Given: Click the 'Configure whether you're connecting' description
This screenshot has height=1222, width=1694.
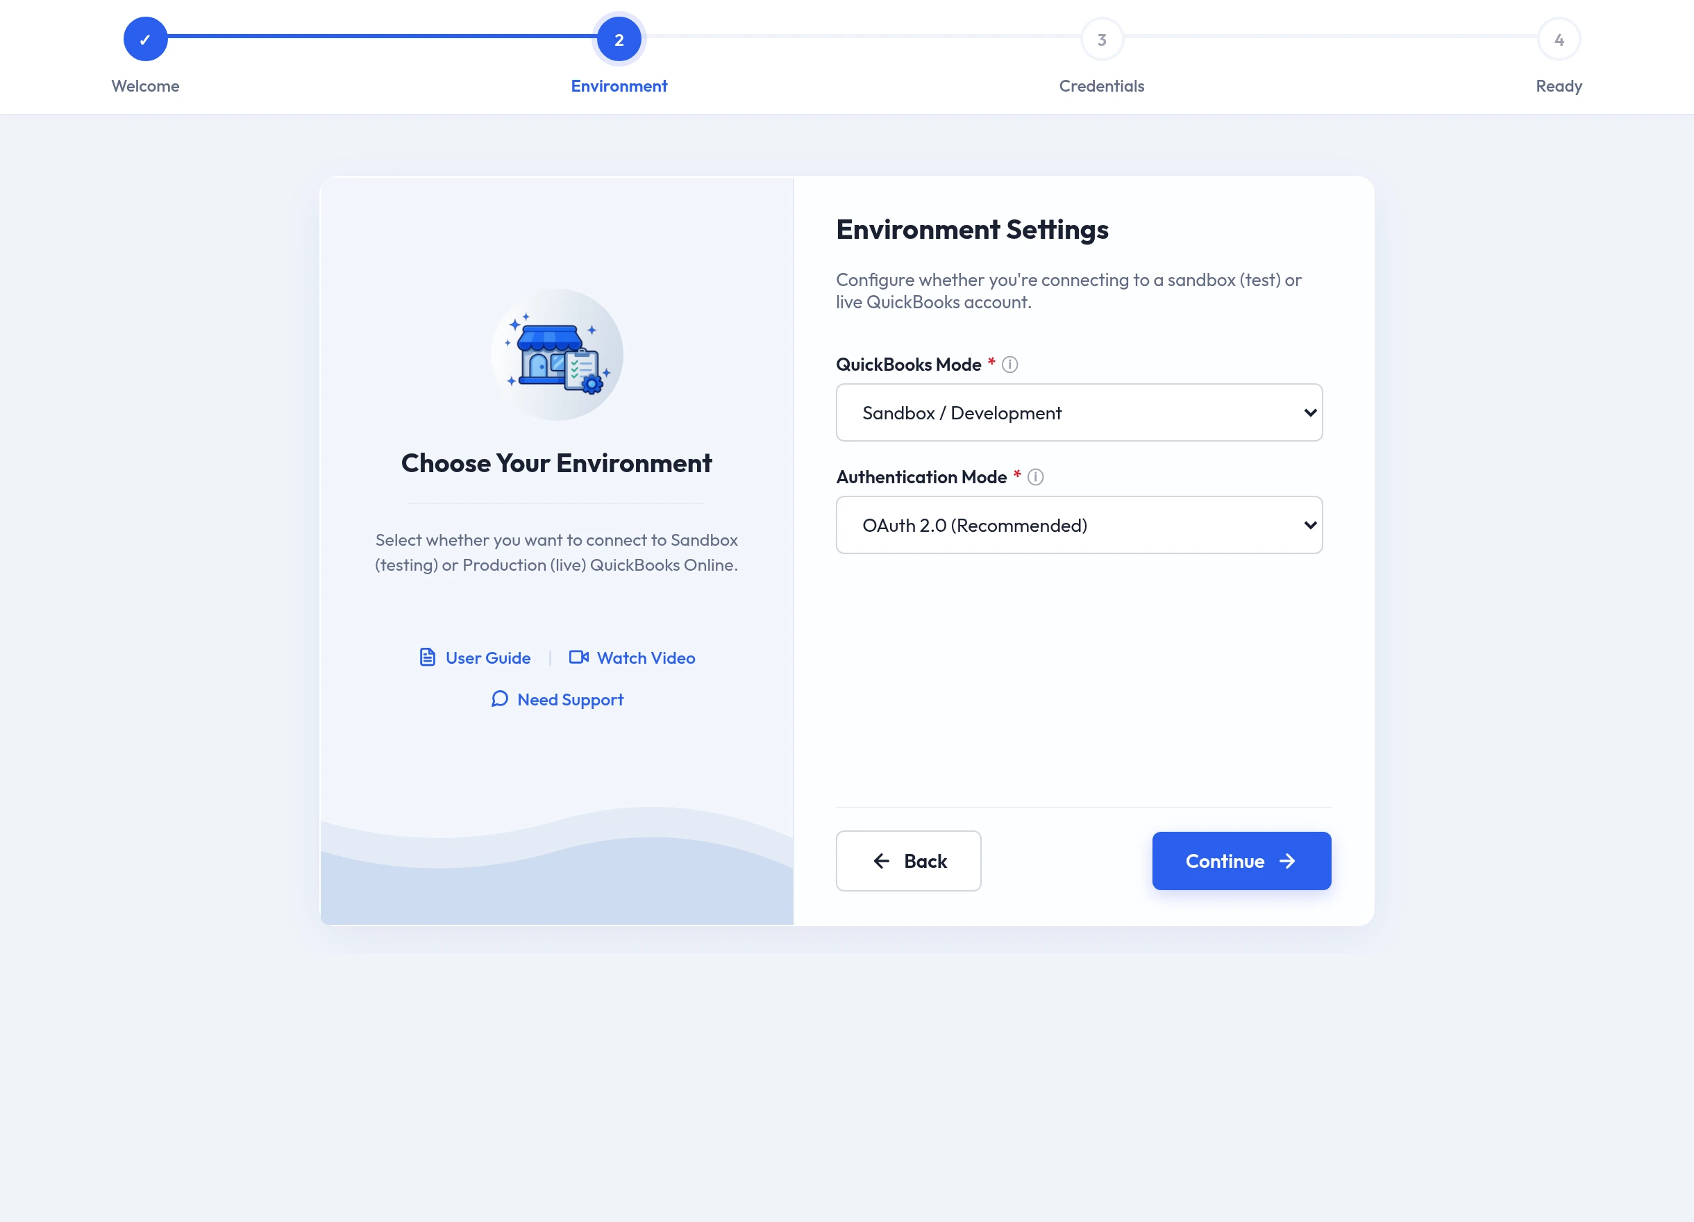Looking at the screenshot, I should [1069, 290].
